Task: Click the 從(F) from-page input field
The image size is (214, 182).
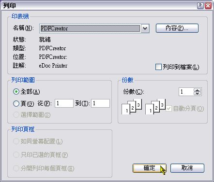Action: [64, 103]
